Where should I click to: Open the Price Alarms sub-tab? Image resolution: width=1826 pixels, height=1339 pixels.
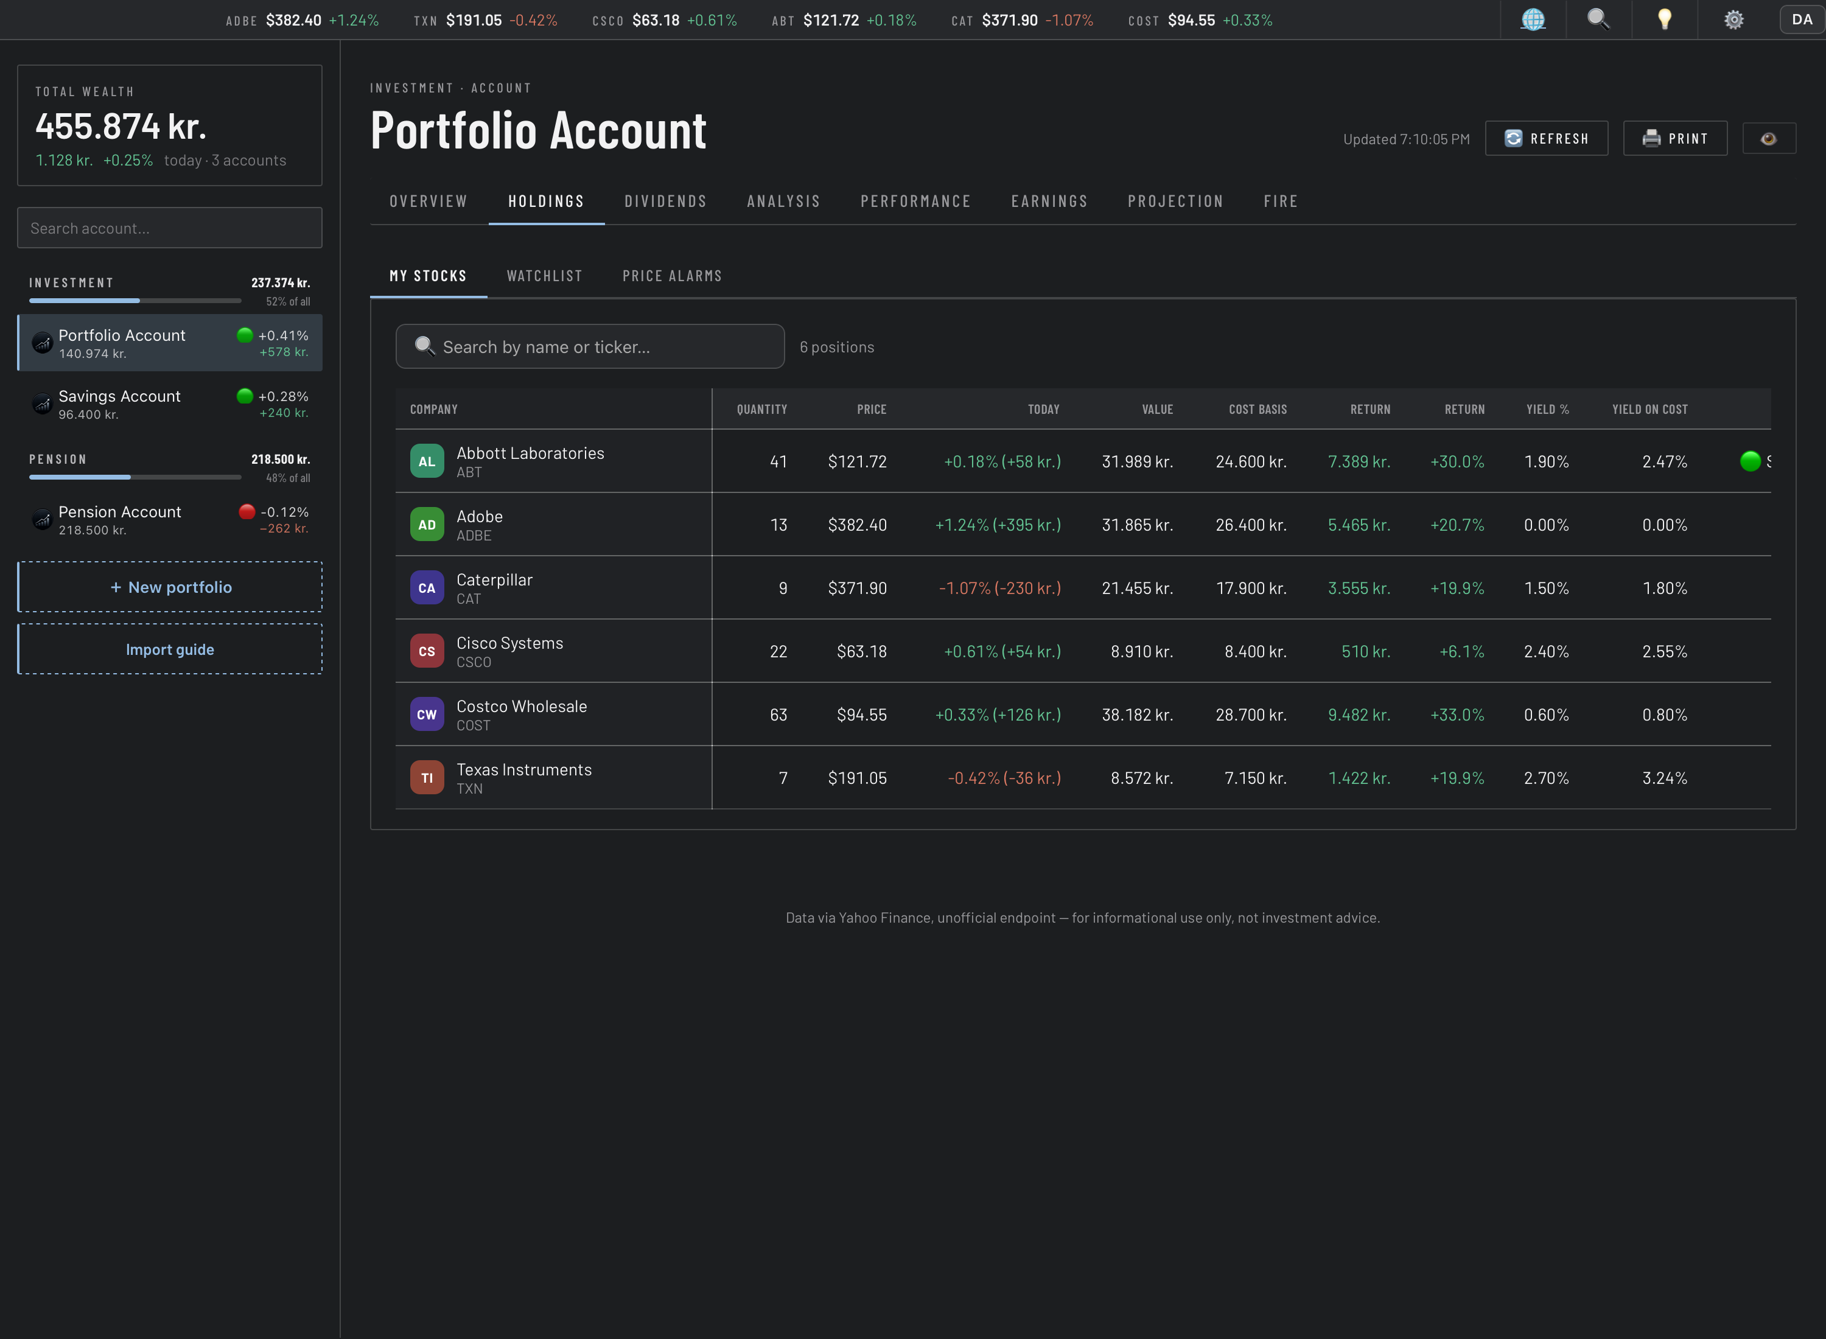pos(672,276)
